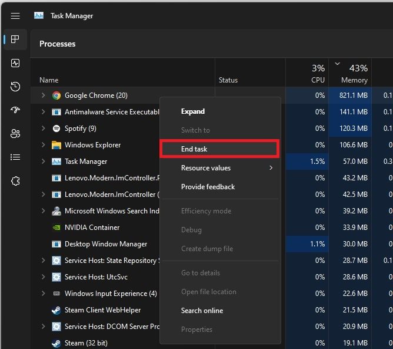Expand the Lenovo.Modern.ImController group row
393x349 pixels.
pyautogui.click(x=43, y=195)
